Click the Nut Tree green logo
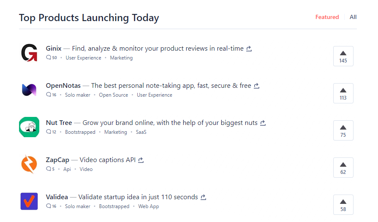Screen dimensions: 378x222 tap(29, 127)
